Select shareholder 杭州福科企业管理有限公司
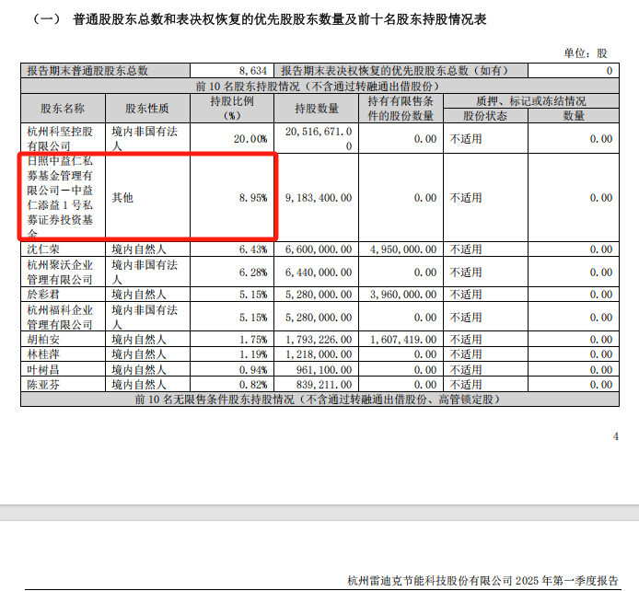This screenshot has width=639, height=591. pyautogui.click(x=60, y=318)
